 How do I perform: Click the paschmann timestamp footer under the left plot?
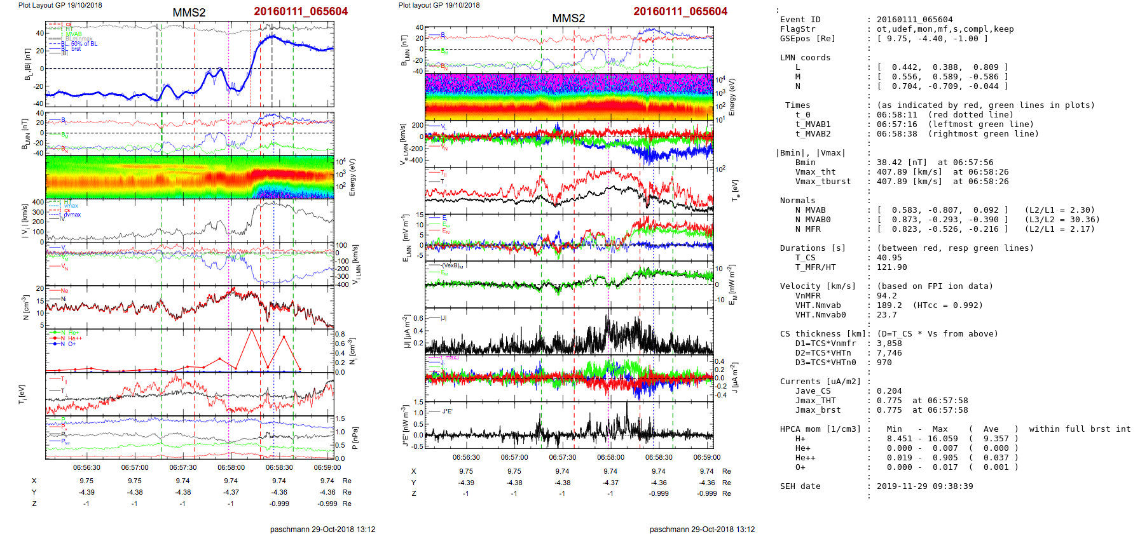(322, 529)
